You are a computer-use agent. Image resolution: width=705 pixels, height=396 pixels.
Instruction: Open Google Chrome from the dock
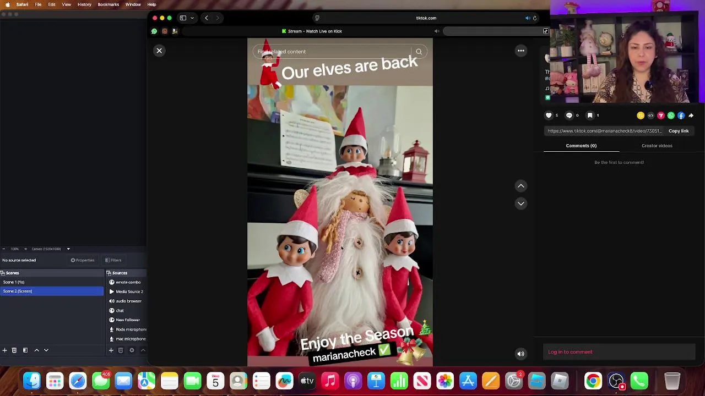click(593, 381)
